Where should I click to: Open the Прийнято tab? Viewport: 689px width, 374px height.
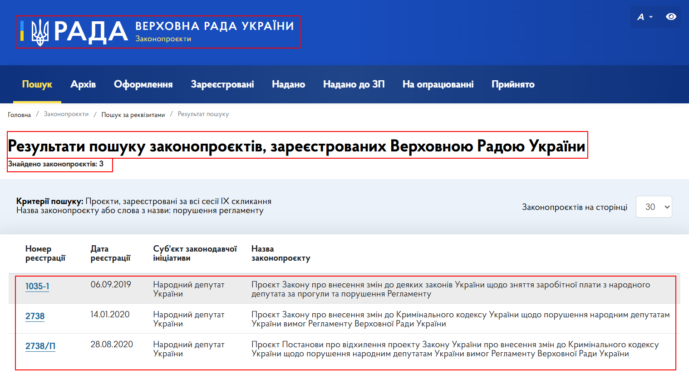(513, 84)
